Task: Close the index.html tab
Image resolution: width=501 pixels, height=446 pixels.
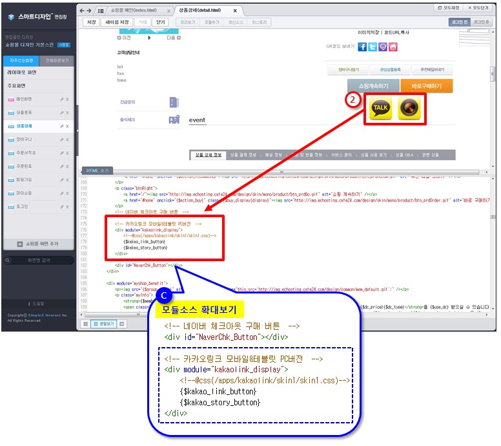Action: [x=169, y=11]
